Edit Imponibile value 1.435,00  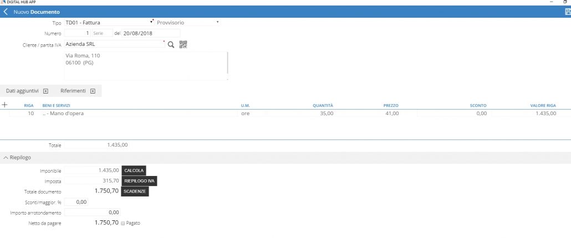(92, 170)
